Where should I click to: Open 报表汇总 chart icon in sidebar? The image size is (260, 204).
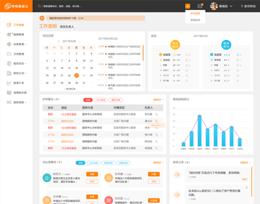point(9,83)
